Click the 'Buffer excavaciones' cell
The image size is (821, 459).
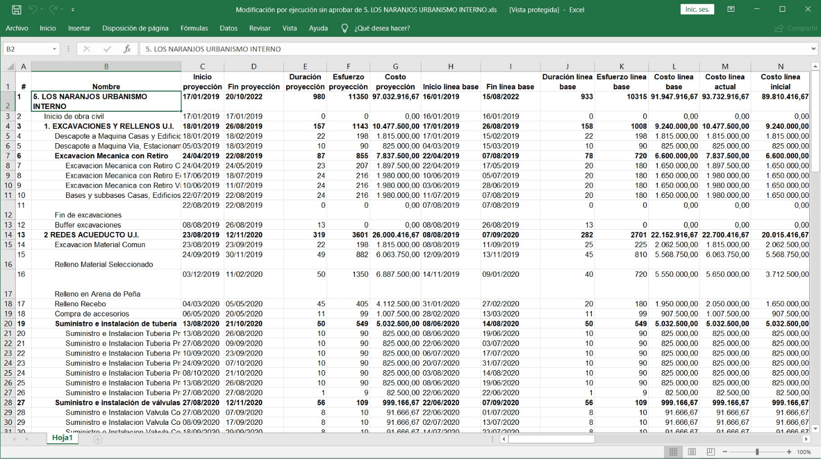(106, 225)
